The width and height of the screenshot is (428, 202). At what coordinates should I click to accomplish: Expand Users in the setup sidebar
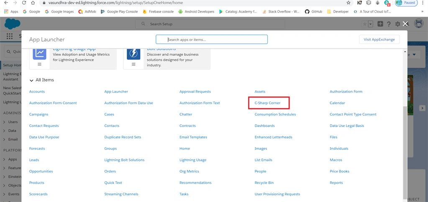click(x=4, y=122)
